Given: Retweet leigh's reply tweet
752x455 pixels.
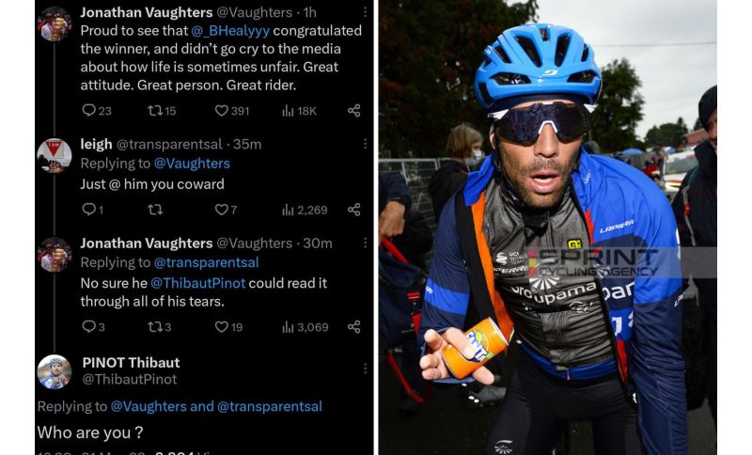Looking at the screenshot, I should 155,210.
